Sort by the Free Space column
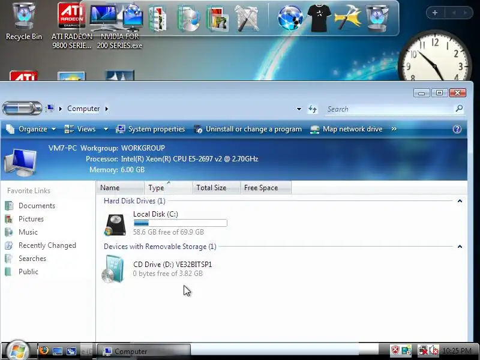 pyautogui.click(x=266, y=188)
